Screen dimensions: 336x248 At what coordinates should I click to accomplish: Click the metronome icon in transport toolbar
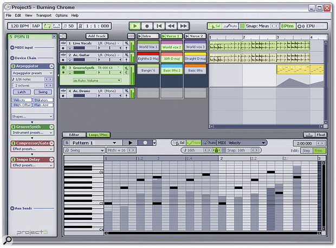80,26
